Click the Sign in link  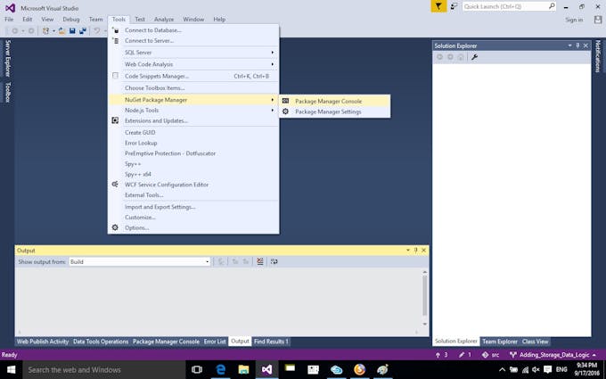pos(574,20)
